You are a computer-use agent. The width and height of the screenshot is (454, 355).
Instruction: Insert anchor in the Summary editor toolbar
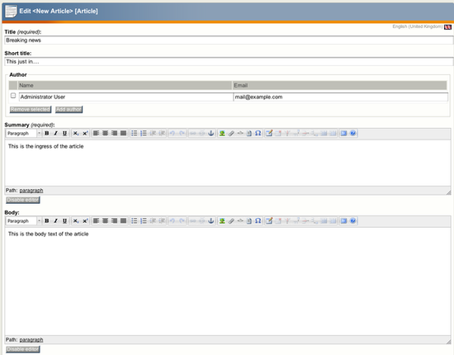211,133
